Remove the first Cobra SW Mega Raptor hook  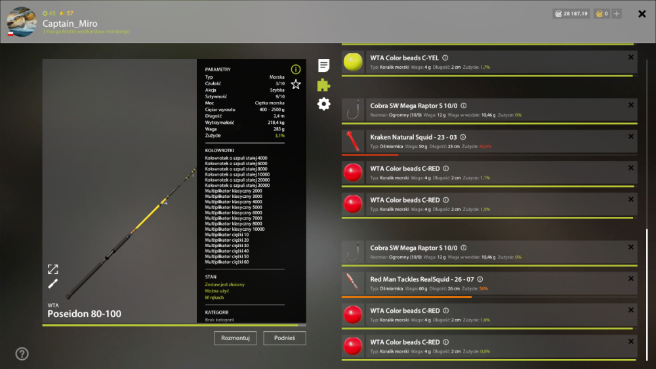tap(631, 106)
